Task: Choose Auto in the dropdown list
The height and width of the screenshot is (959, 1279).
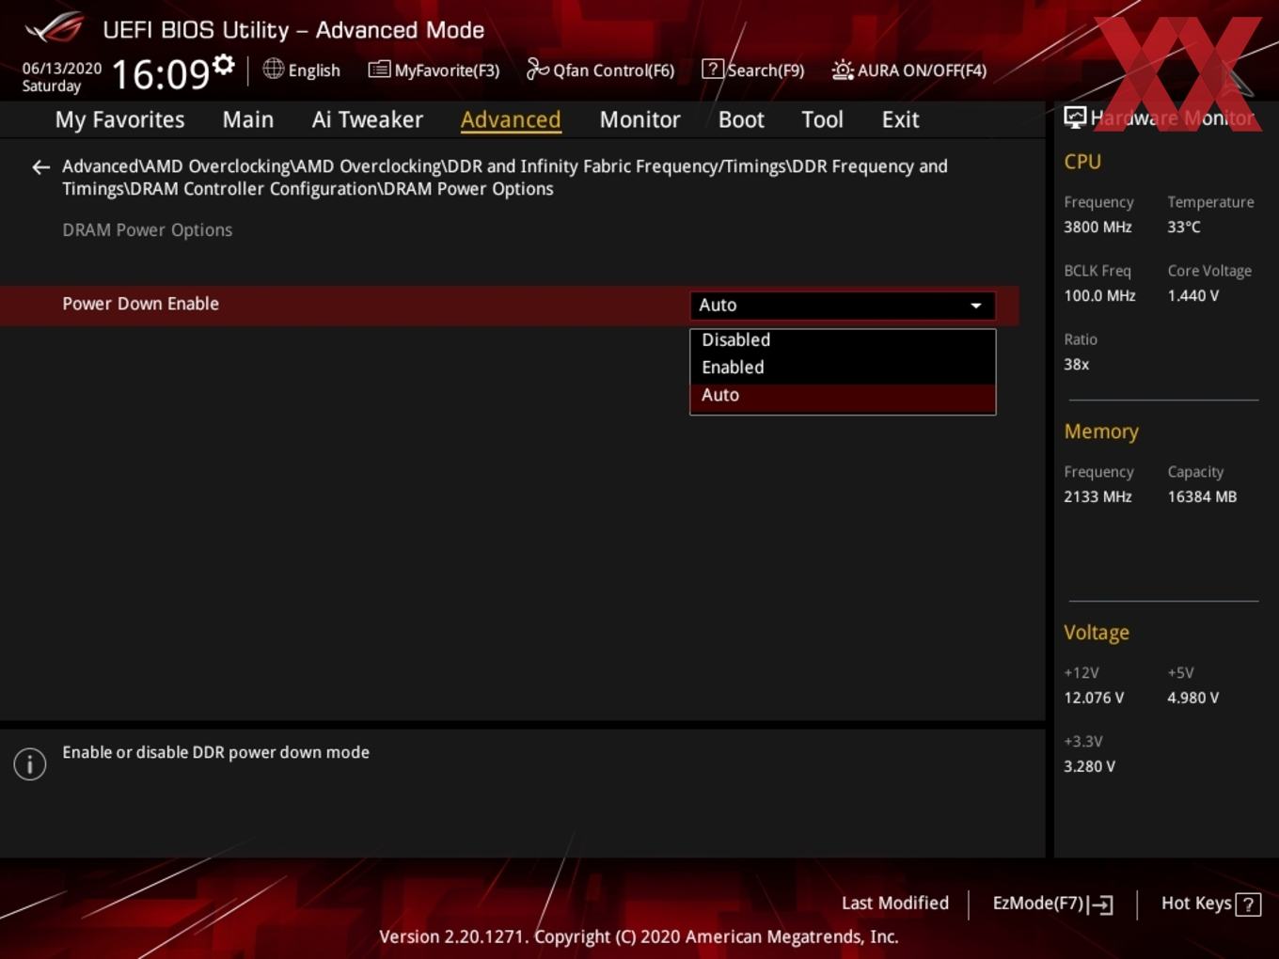Action: pos(843,396)
